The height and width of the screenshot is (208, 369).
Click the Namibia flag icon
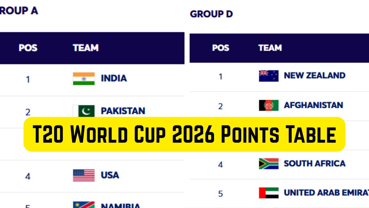tap(84, 205)
